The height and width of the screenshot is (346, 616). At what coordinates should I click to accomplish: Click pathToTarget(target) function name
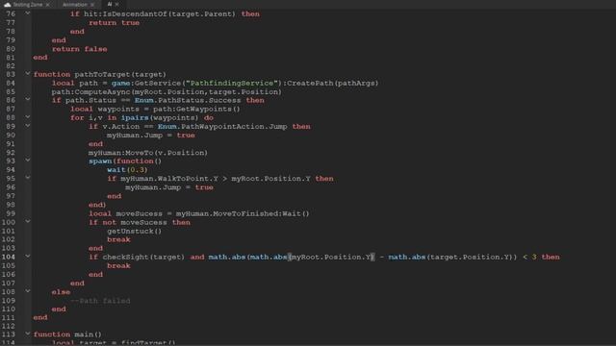click(x=120, y=75)
